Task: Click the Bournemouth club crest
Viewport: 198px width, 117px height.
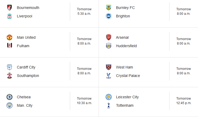Action: (x=9, y=8)
